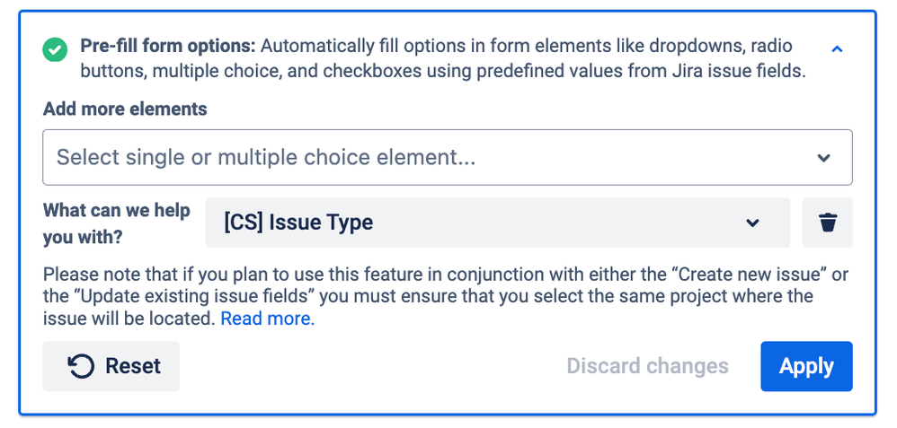Click the bold 'Pre-fill form options:' title
The width and height of the screenshot is (897, 428).
point(168,46)
